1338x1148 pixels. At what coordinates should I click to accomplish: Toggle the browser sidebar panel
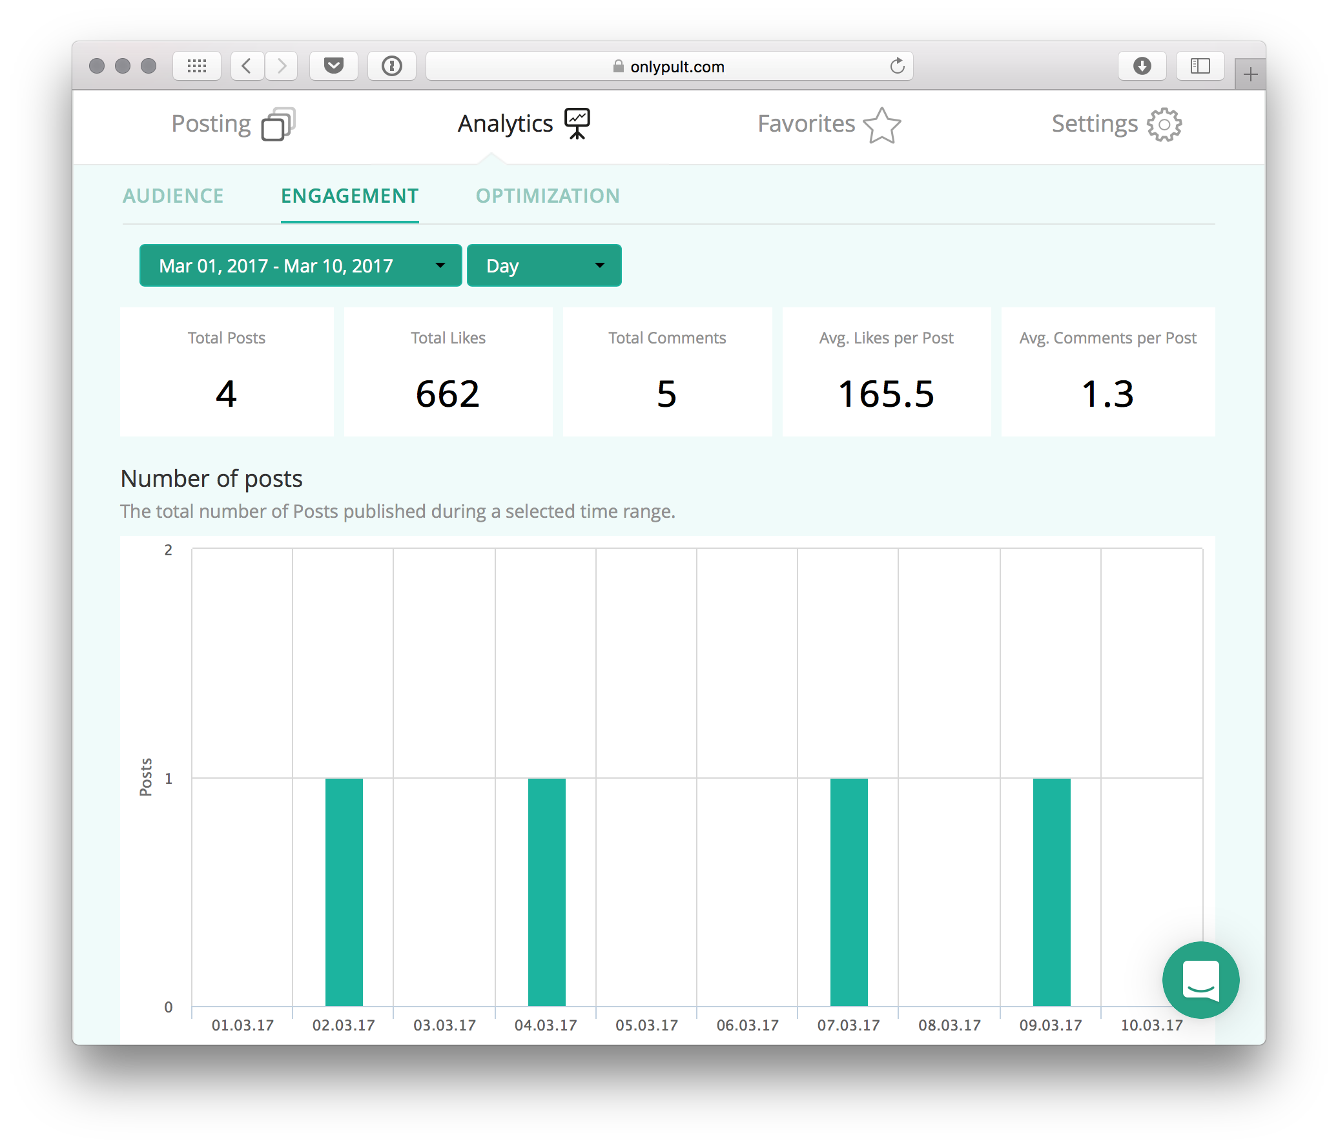click(x=1200, y=66)
